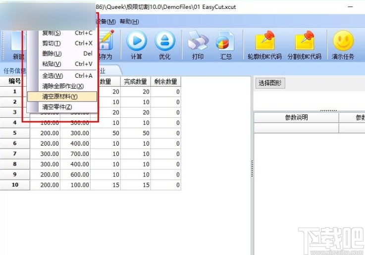Click the 100.00 cell in row 10
Image resolution: width=365 pixels, height=255 pixels.
[x=75, y=185]
